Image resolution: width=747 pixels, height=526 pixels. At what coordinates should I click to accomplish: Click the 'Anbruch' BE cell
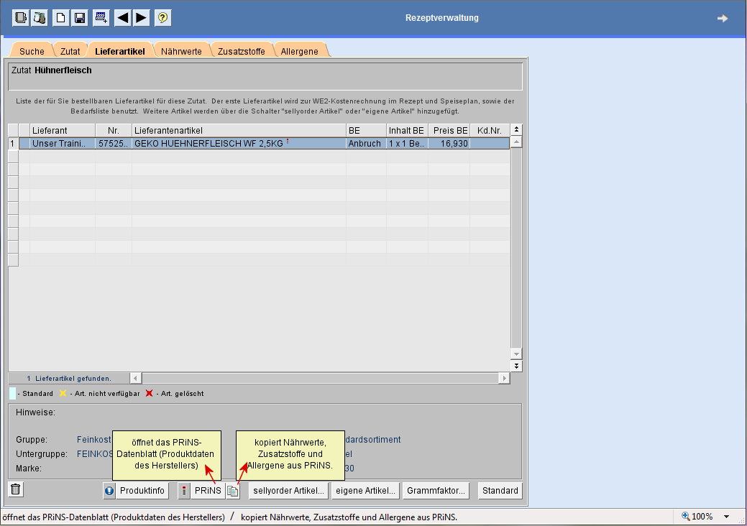[366, 143]
